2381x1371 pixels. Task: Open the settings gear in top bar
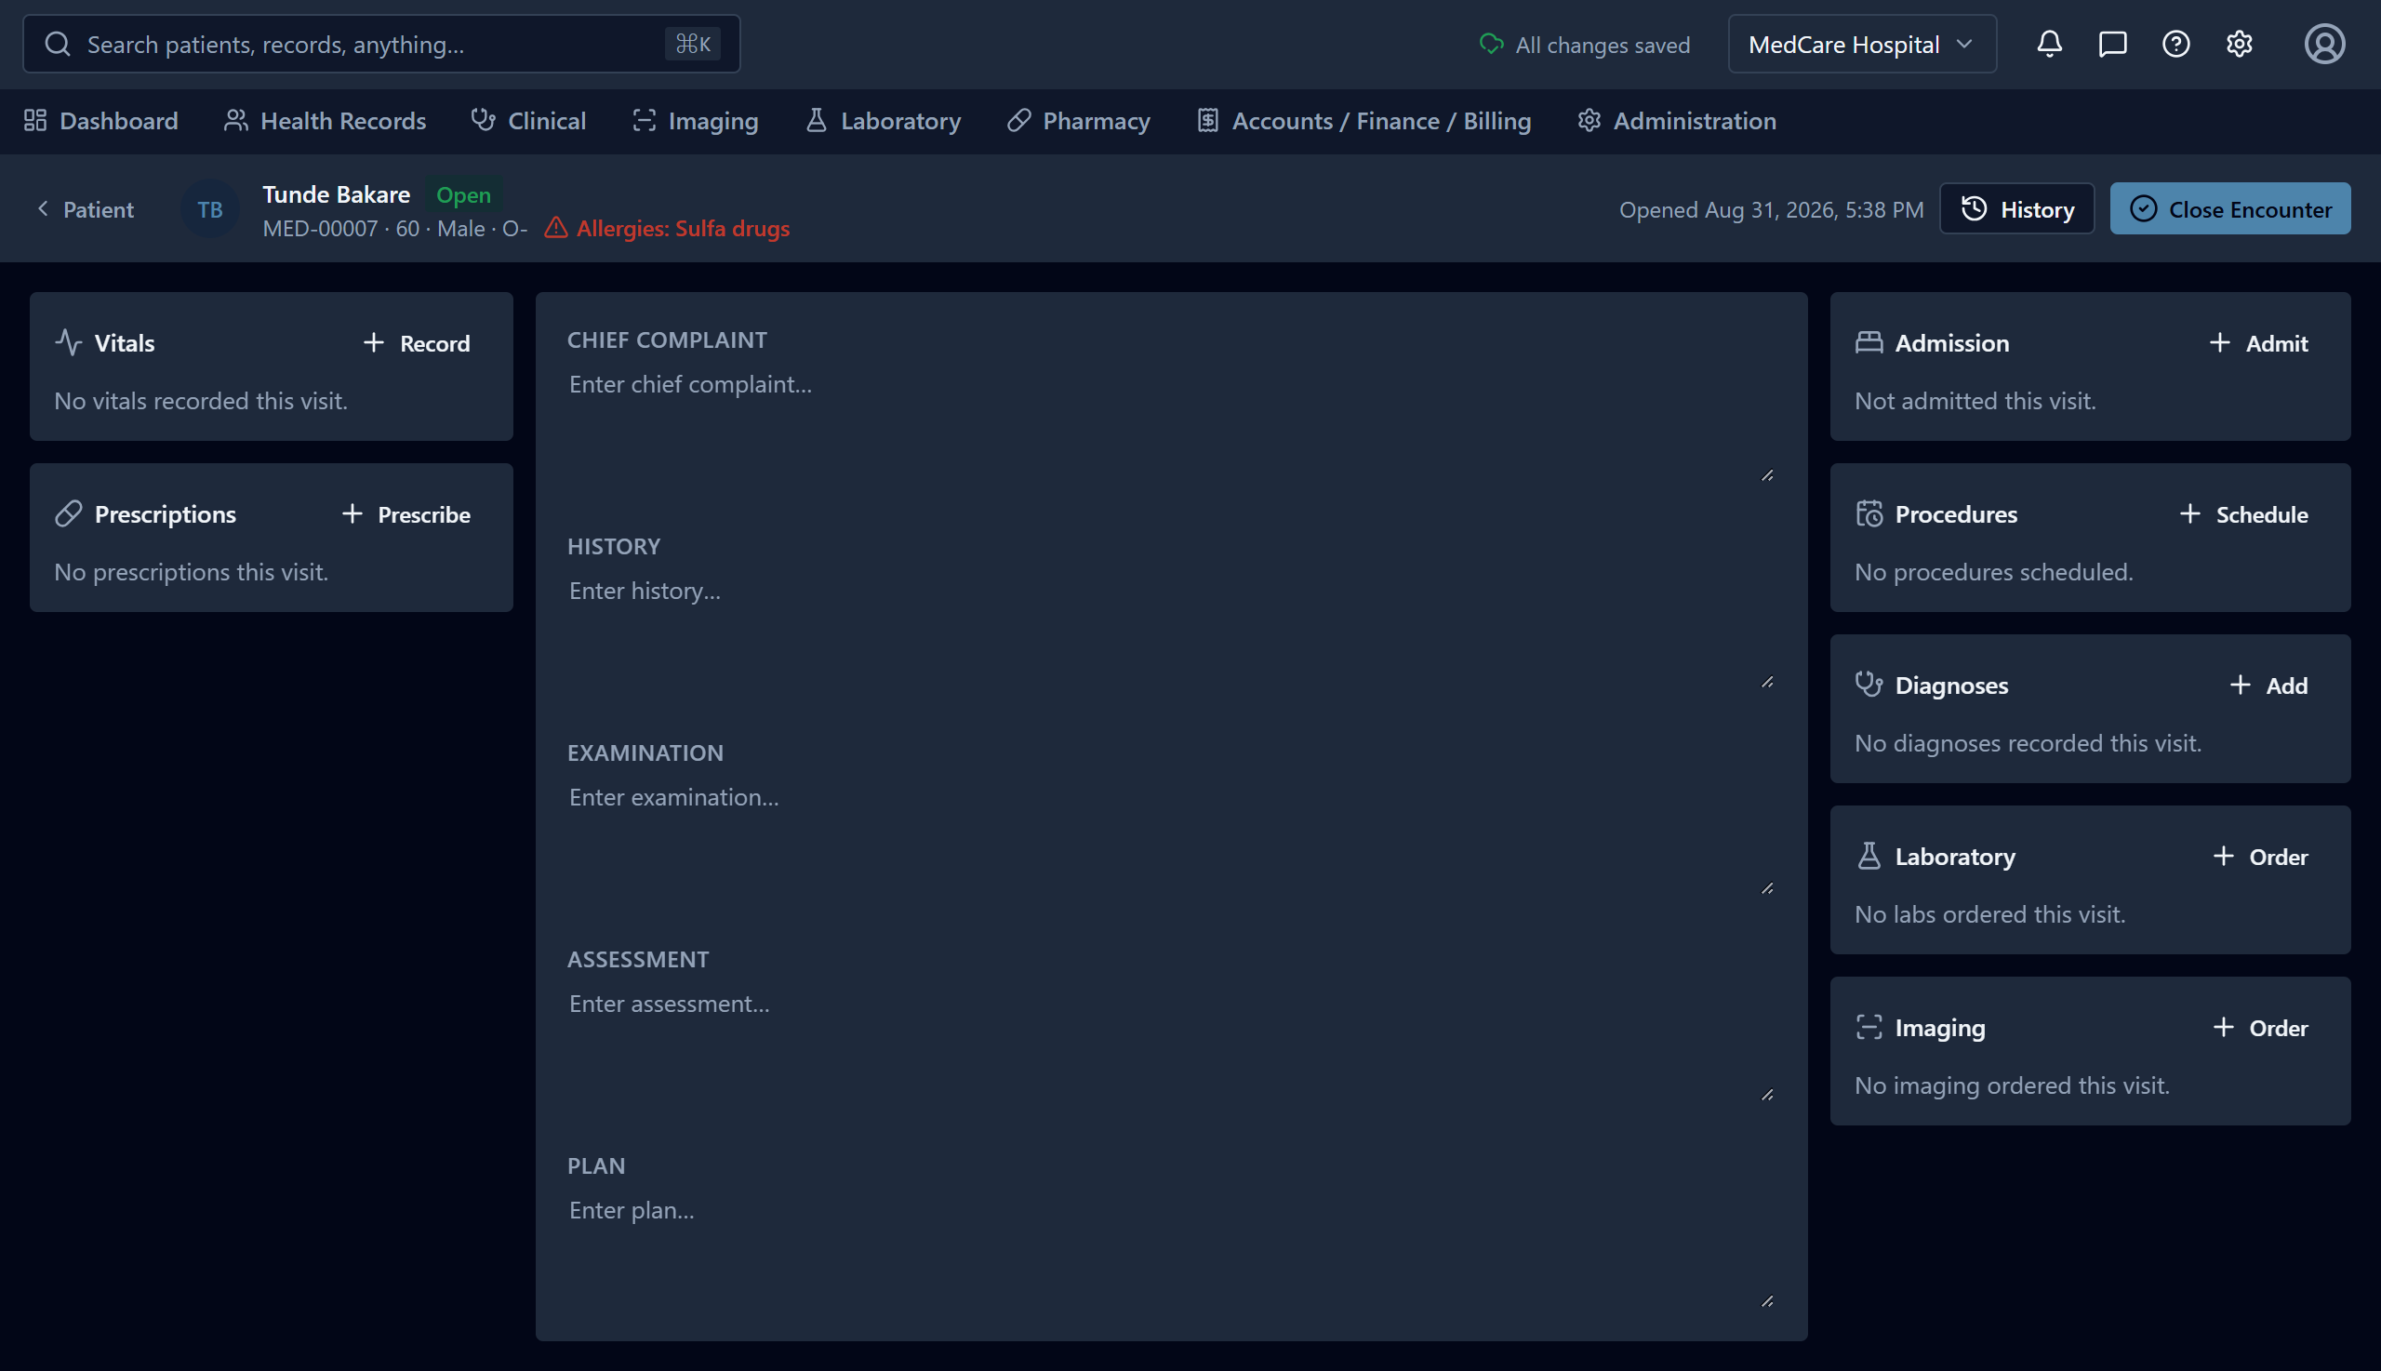pos(2238,45)
